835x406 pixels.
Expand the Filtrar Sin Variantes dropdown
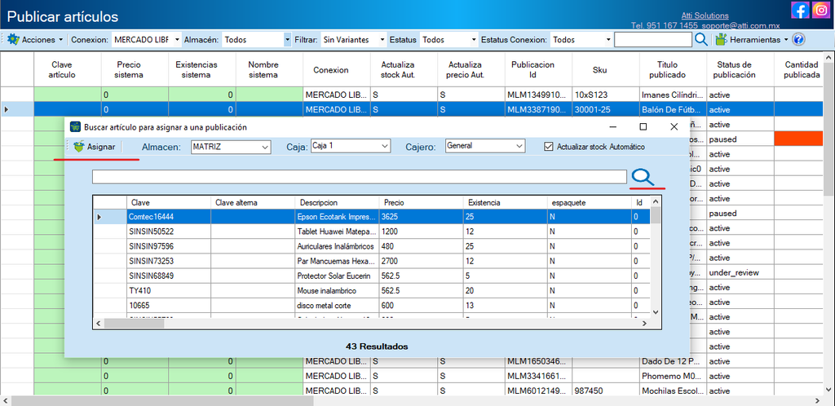[x=382, y=39]
